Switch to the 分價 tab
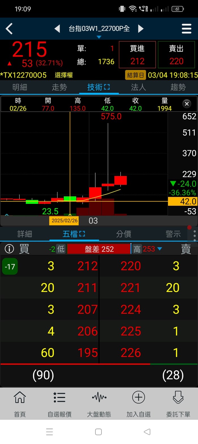The image size is (198, 444). (x=124, y=234)
